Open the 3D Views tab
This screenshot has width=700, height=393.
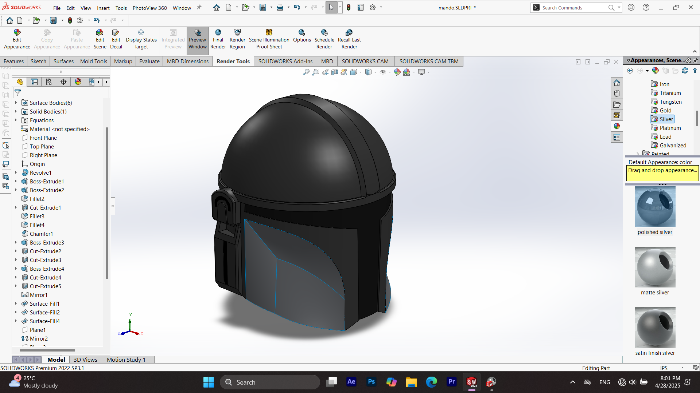[x=85, y=360]
